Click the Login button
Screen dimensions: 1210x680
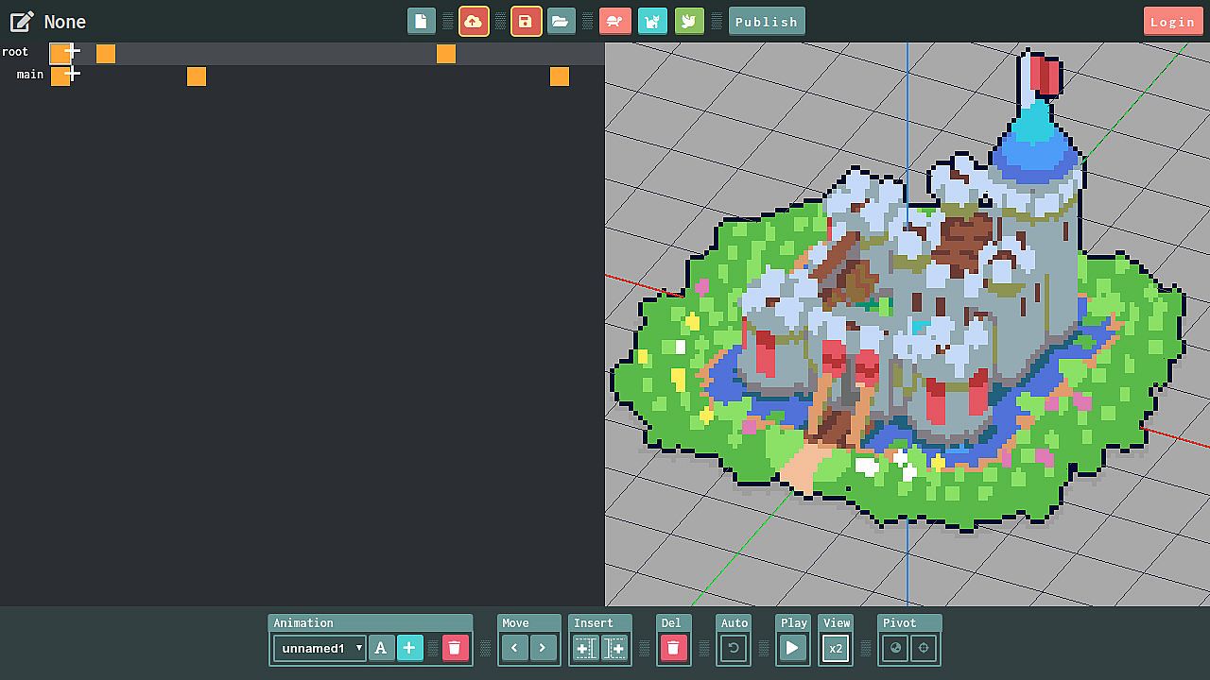pos(1172,22)
